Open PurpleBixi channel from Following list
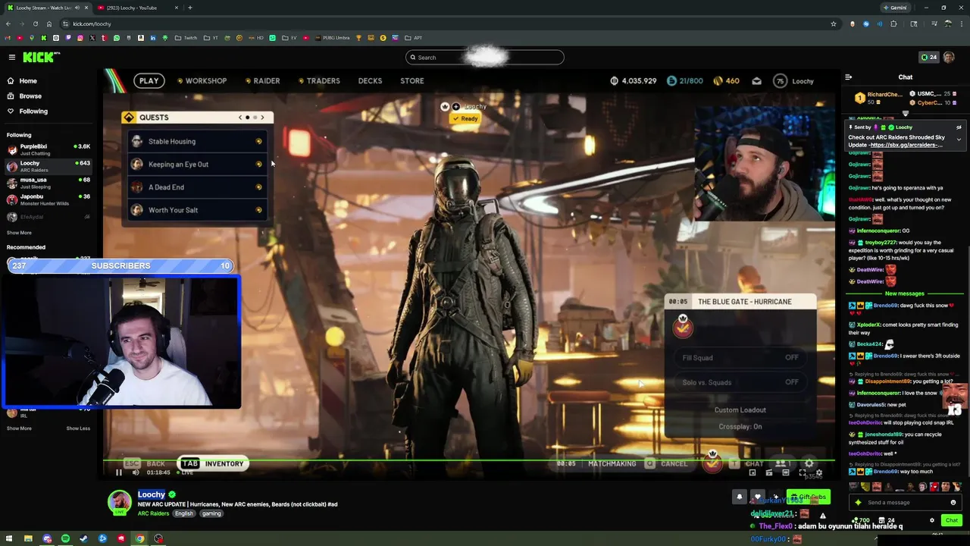970x546 pixels. (x=48, y=149)
